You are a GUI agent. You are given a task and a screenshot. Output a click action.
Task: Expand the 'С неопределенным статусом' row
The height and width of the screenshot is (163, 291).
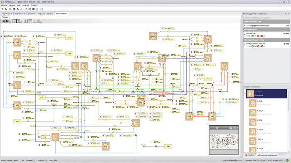tap(244, 26)
